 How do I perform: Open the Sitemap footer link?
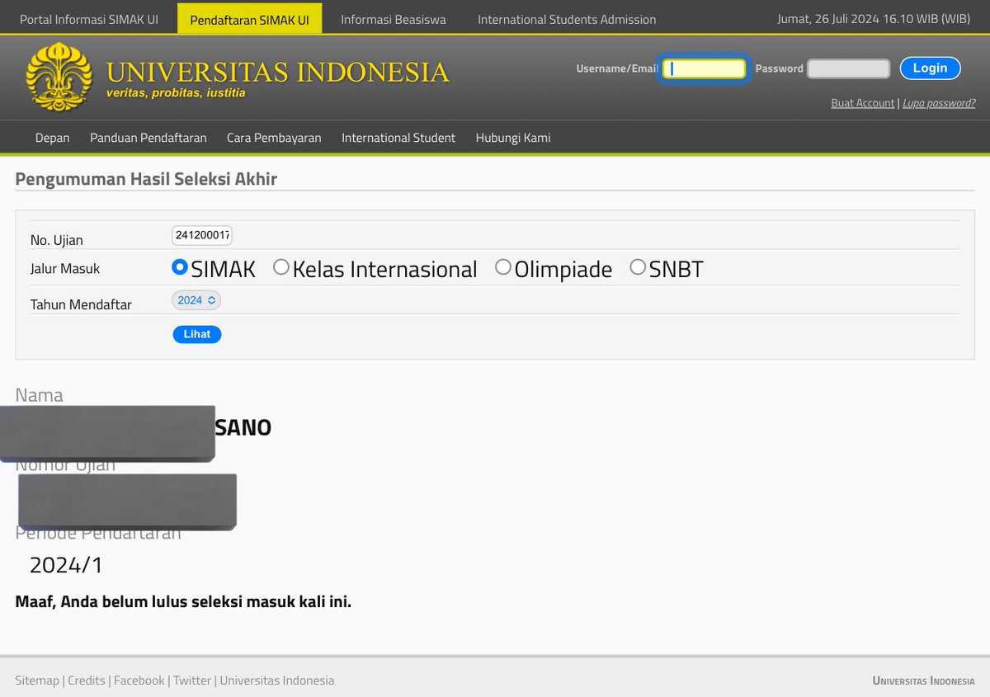click(37, 681)
